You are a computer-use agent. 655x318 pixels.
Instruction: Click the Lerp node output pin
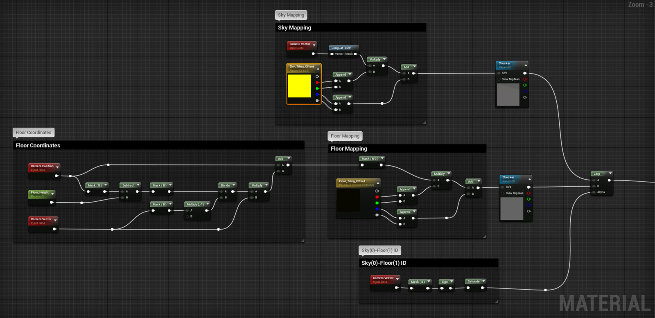(x=610, y=180)
